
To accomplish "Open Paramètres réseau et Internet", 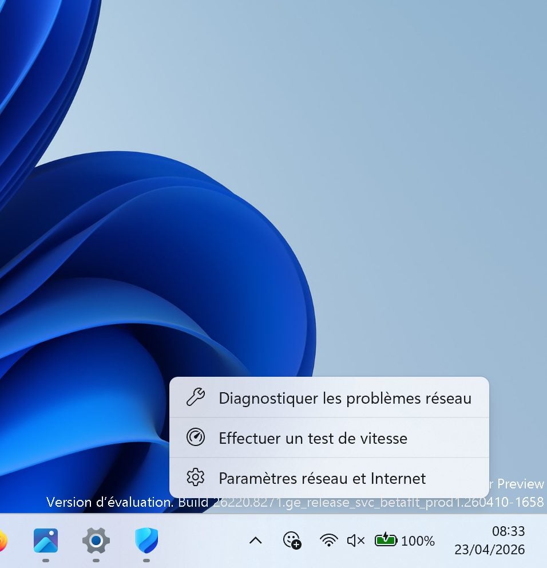I will (x=322, y=478).
